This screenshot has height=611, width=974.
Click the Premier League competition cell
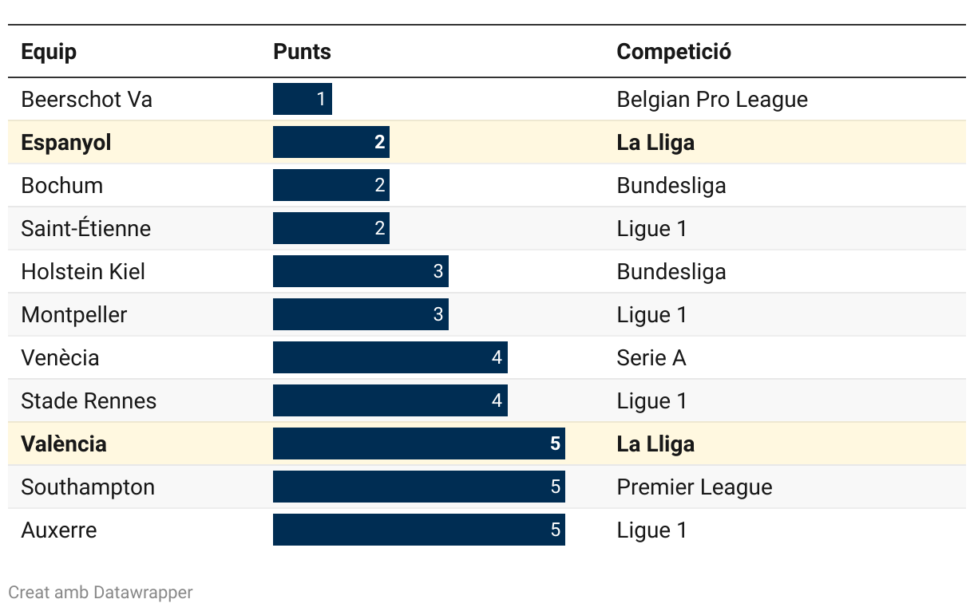coord(694,487)
